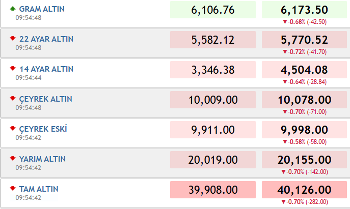Viewport: 350px width, 209px height.
Task: Select the 40,126.00 sell price cell
Action: 304,190
